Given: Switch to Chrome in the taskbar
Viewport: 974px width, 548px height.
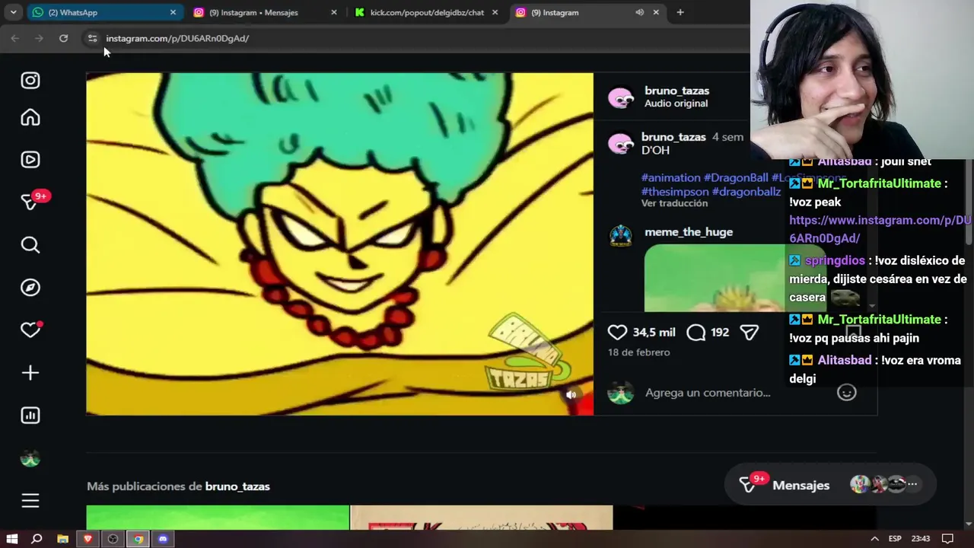Looking at the screenshot, I should (x=138, y=539).
